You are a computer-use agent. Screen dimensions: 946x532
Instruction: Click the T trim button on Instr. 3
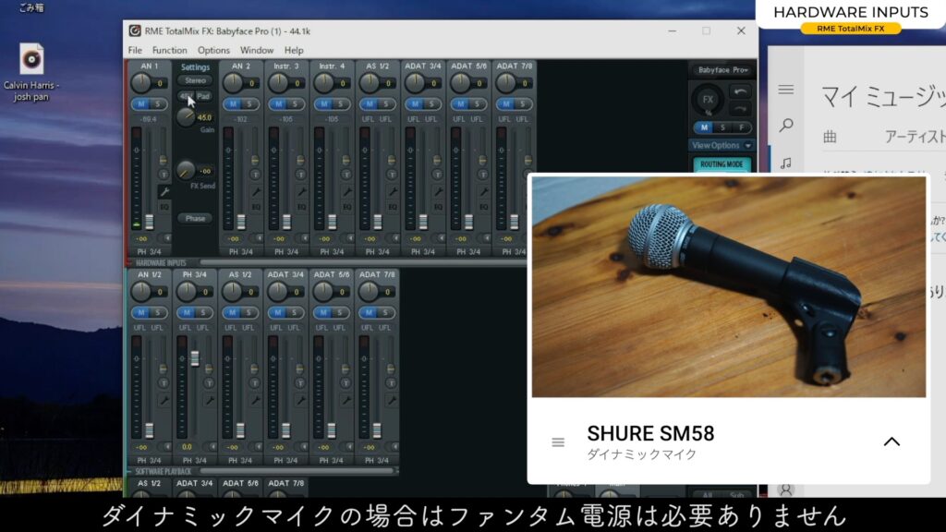(300, 175)
